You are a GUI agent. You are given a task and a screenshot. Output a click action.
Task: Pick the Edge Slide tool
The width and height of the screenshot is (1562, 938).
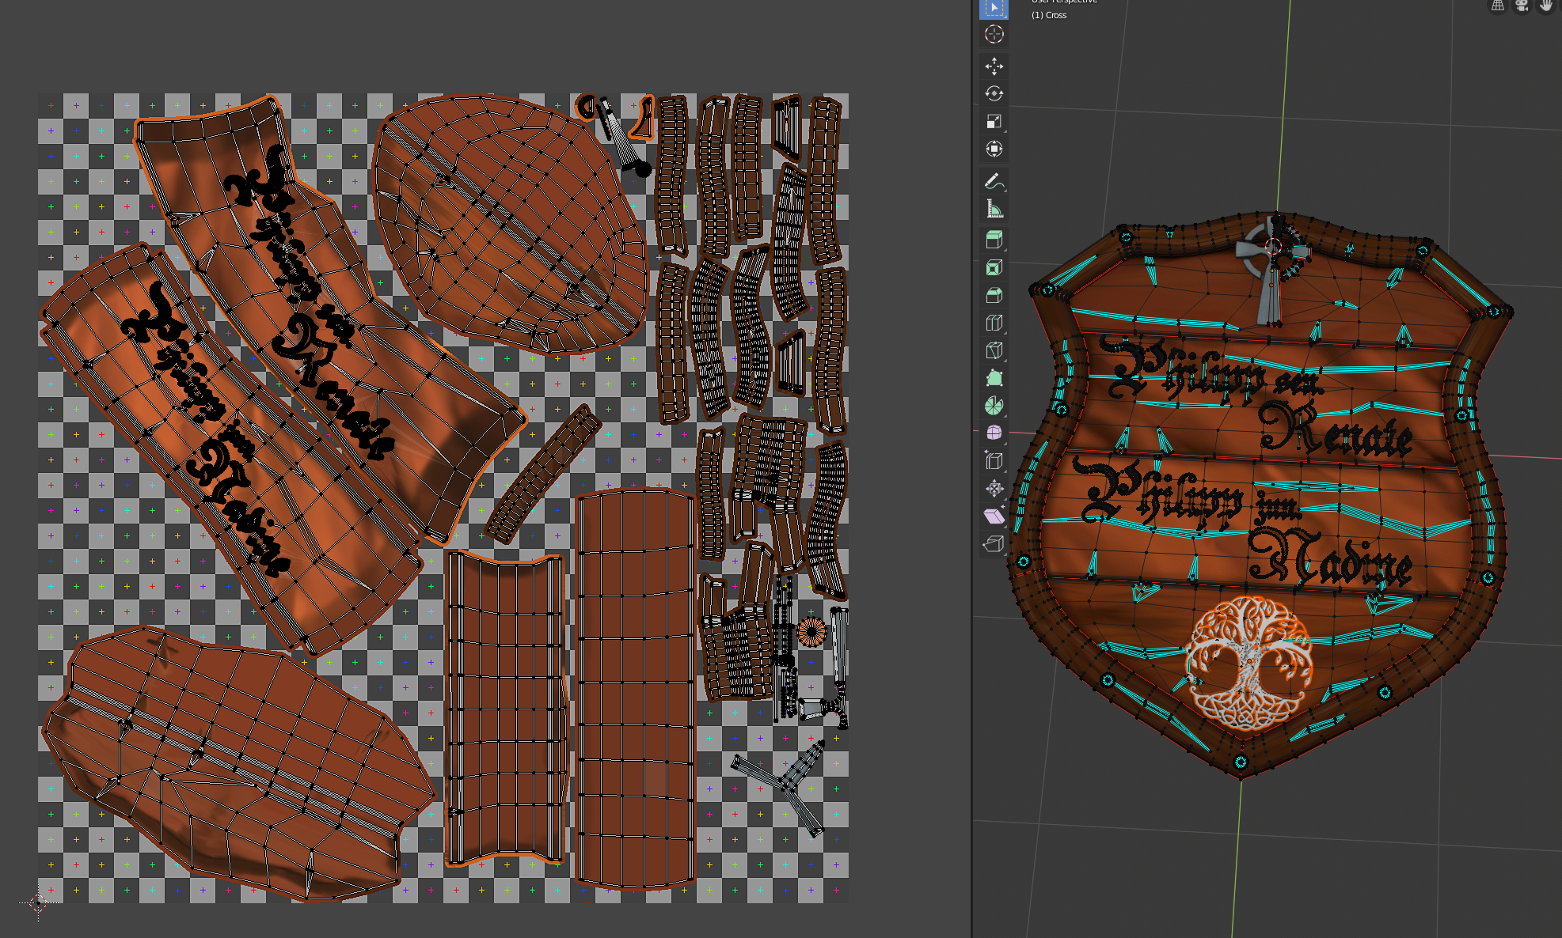994,460
